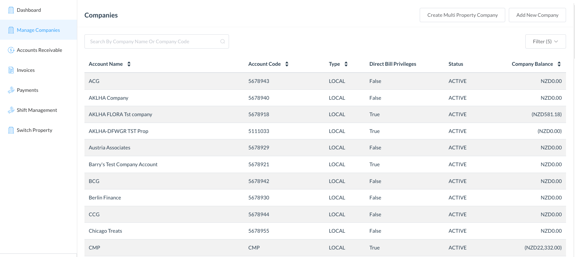The image size is (575, 257).
Task: Click the Invoices document icon
Action: pos(11,70)
